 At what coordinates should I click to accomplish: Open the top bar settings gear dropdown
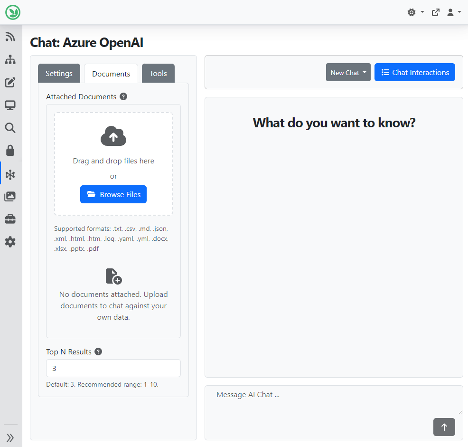click(415, 12)
